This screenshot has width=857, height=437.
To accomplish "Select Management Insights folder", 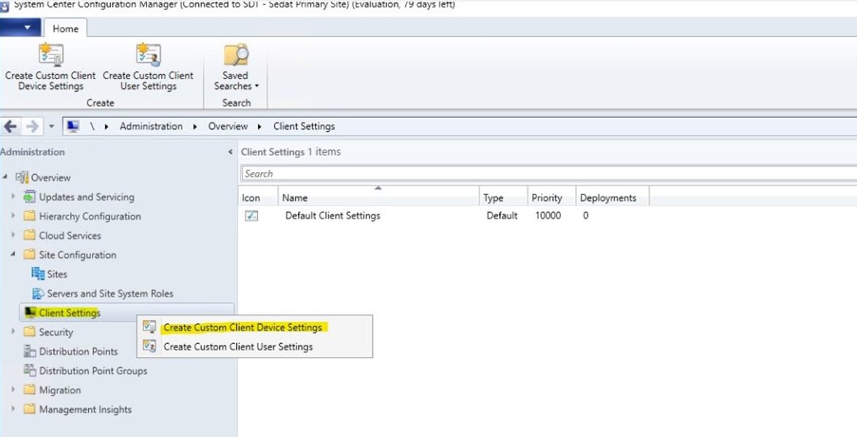I will [x=85, y=409].
